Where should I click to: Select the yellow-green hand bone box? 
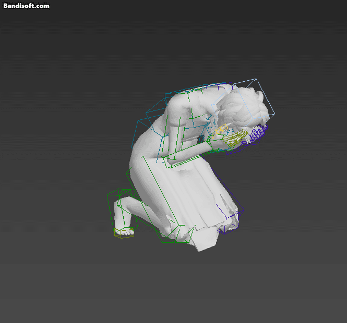[235, 140]
